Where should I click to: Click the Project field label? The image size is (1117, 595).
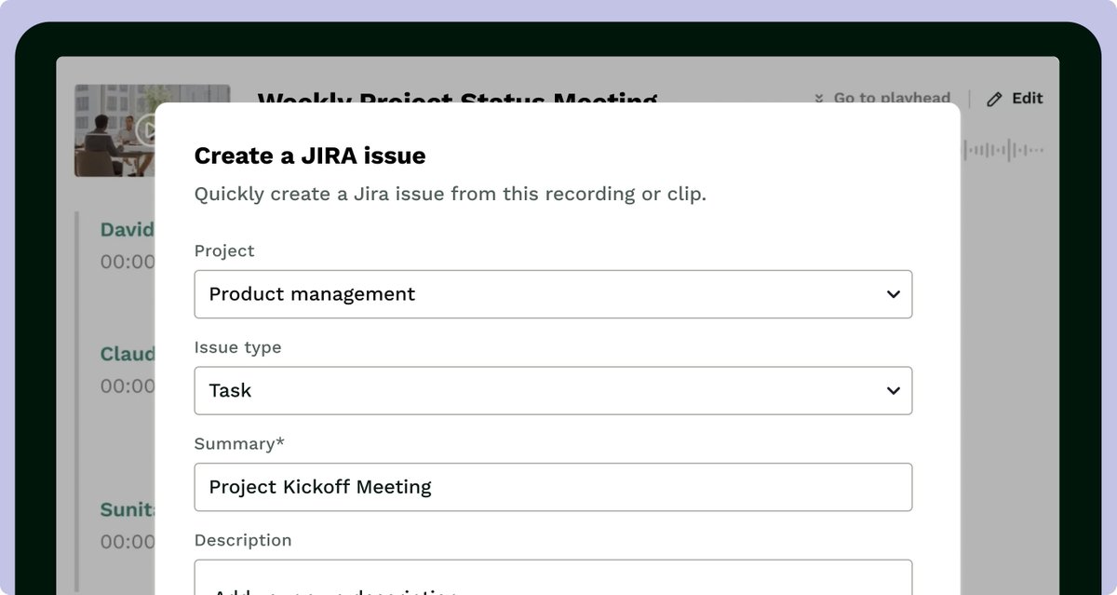click(x=224, y=250)
